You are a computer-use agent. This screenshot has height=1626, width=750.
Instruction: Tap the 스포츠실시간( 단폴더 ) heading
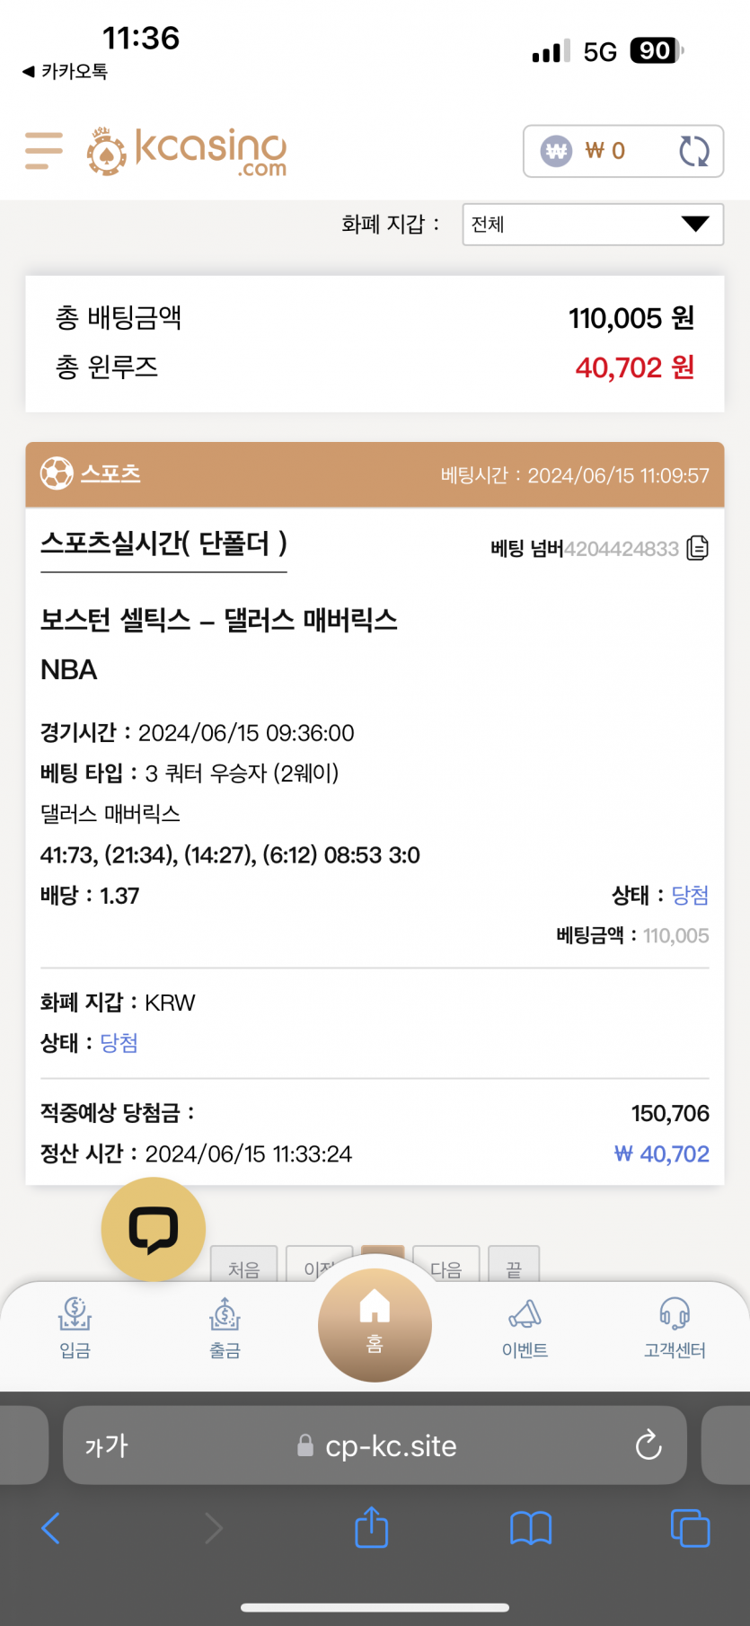[163, 543]
